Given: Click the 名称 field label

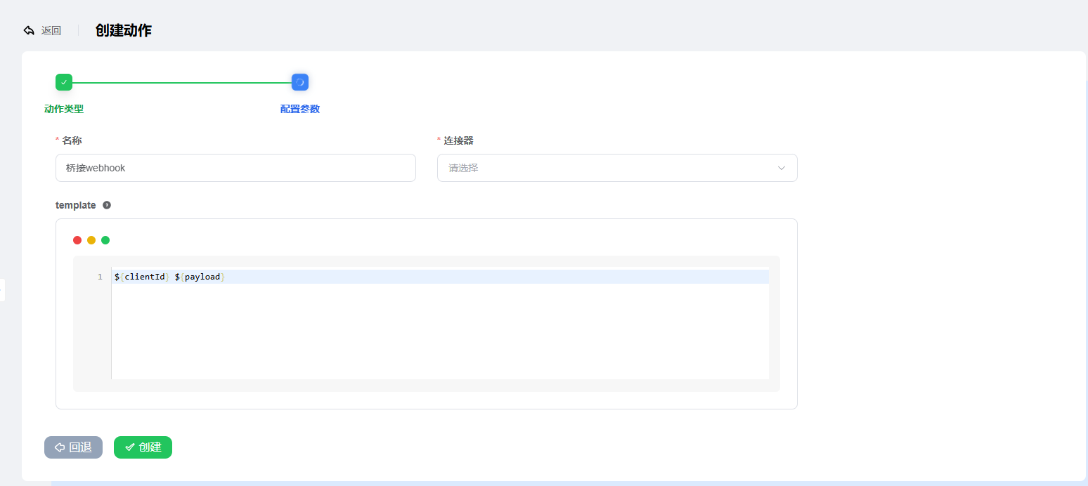Looking at the screenshot, I should (x=72, y=140).
